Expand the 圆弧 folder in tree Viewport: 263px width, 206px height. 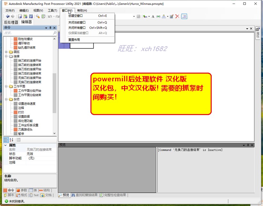[6, 52]
